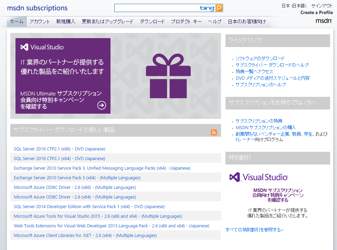
Task: Click the ヘルプ menu item
Action: coord(215,21)
